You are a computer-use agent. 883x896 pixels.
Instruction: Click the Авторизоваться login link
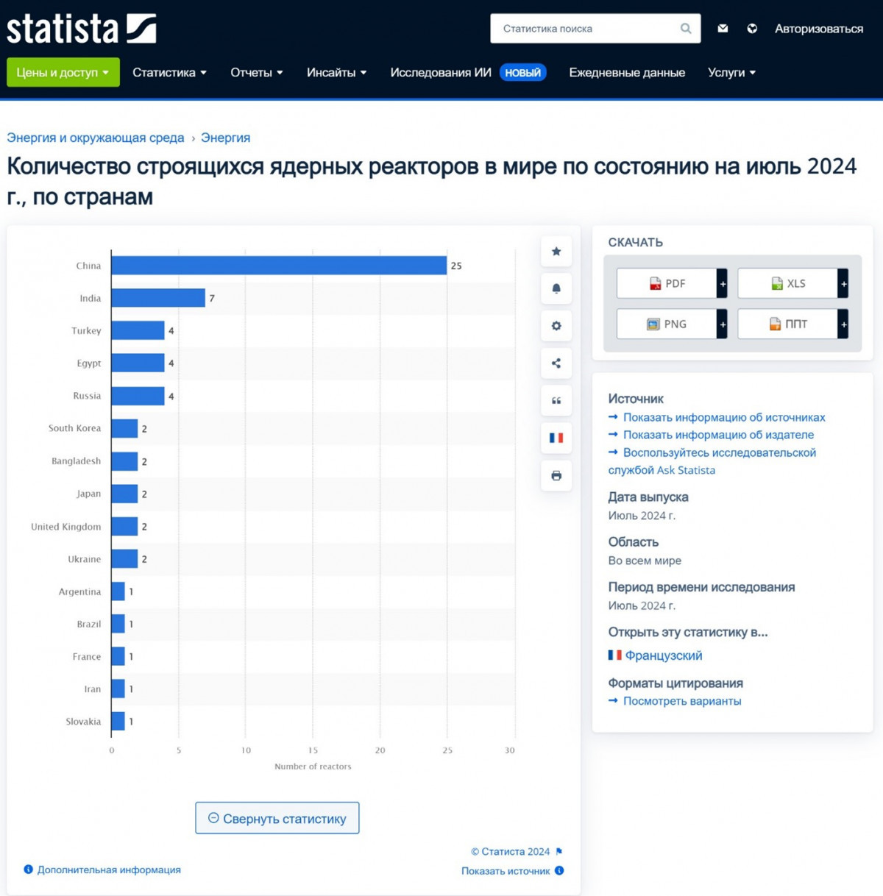click(x=818, y=29)
